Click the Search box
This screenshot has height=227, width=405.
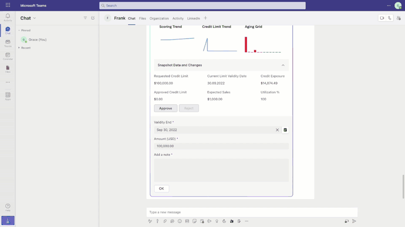coord(202,5)
